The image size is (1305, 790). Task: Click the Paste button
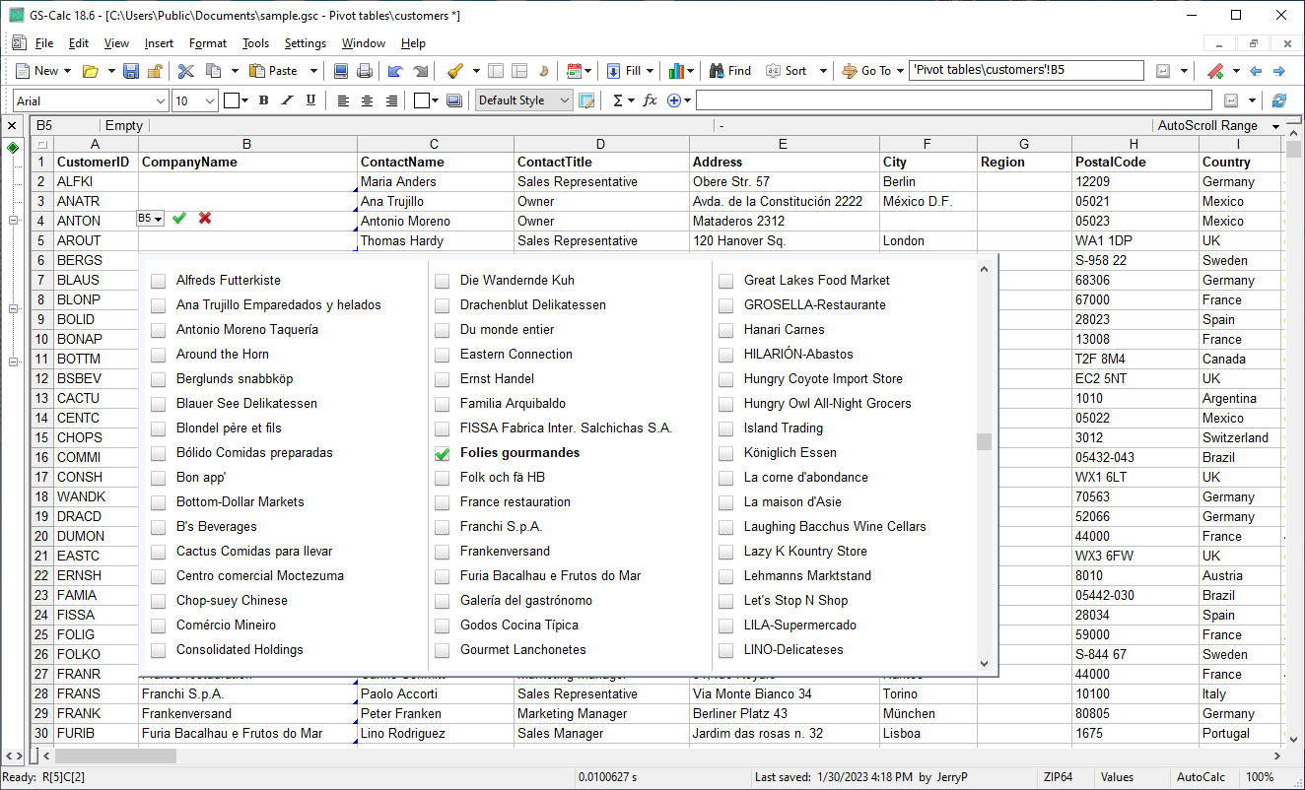pos(274,71)
